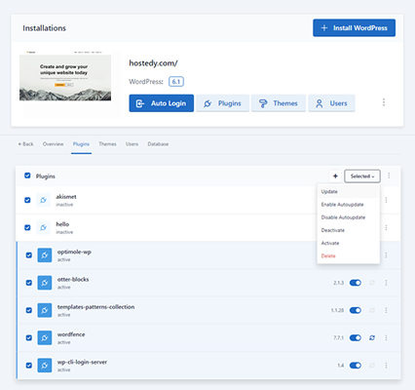Select the Plugins tab
The image size is (415, 390).
pos(81,144)
